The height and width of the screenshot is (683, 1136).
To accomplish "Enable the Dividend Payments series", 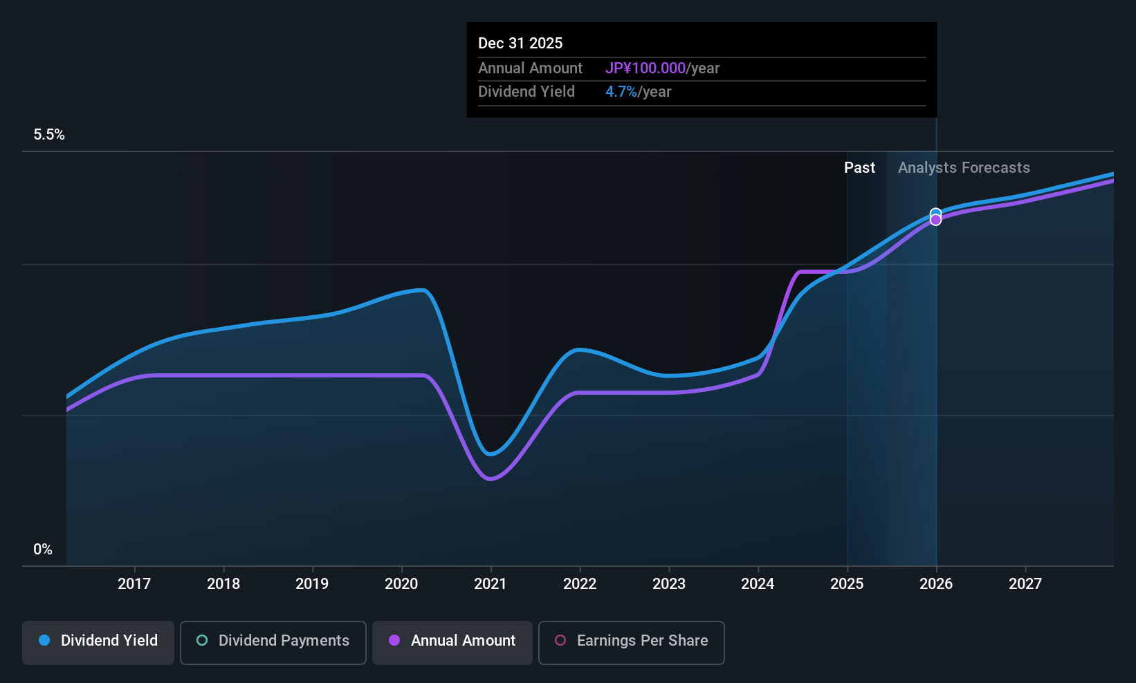I will point(273,643).
